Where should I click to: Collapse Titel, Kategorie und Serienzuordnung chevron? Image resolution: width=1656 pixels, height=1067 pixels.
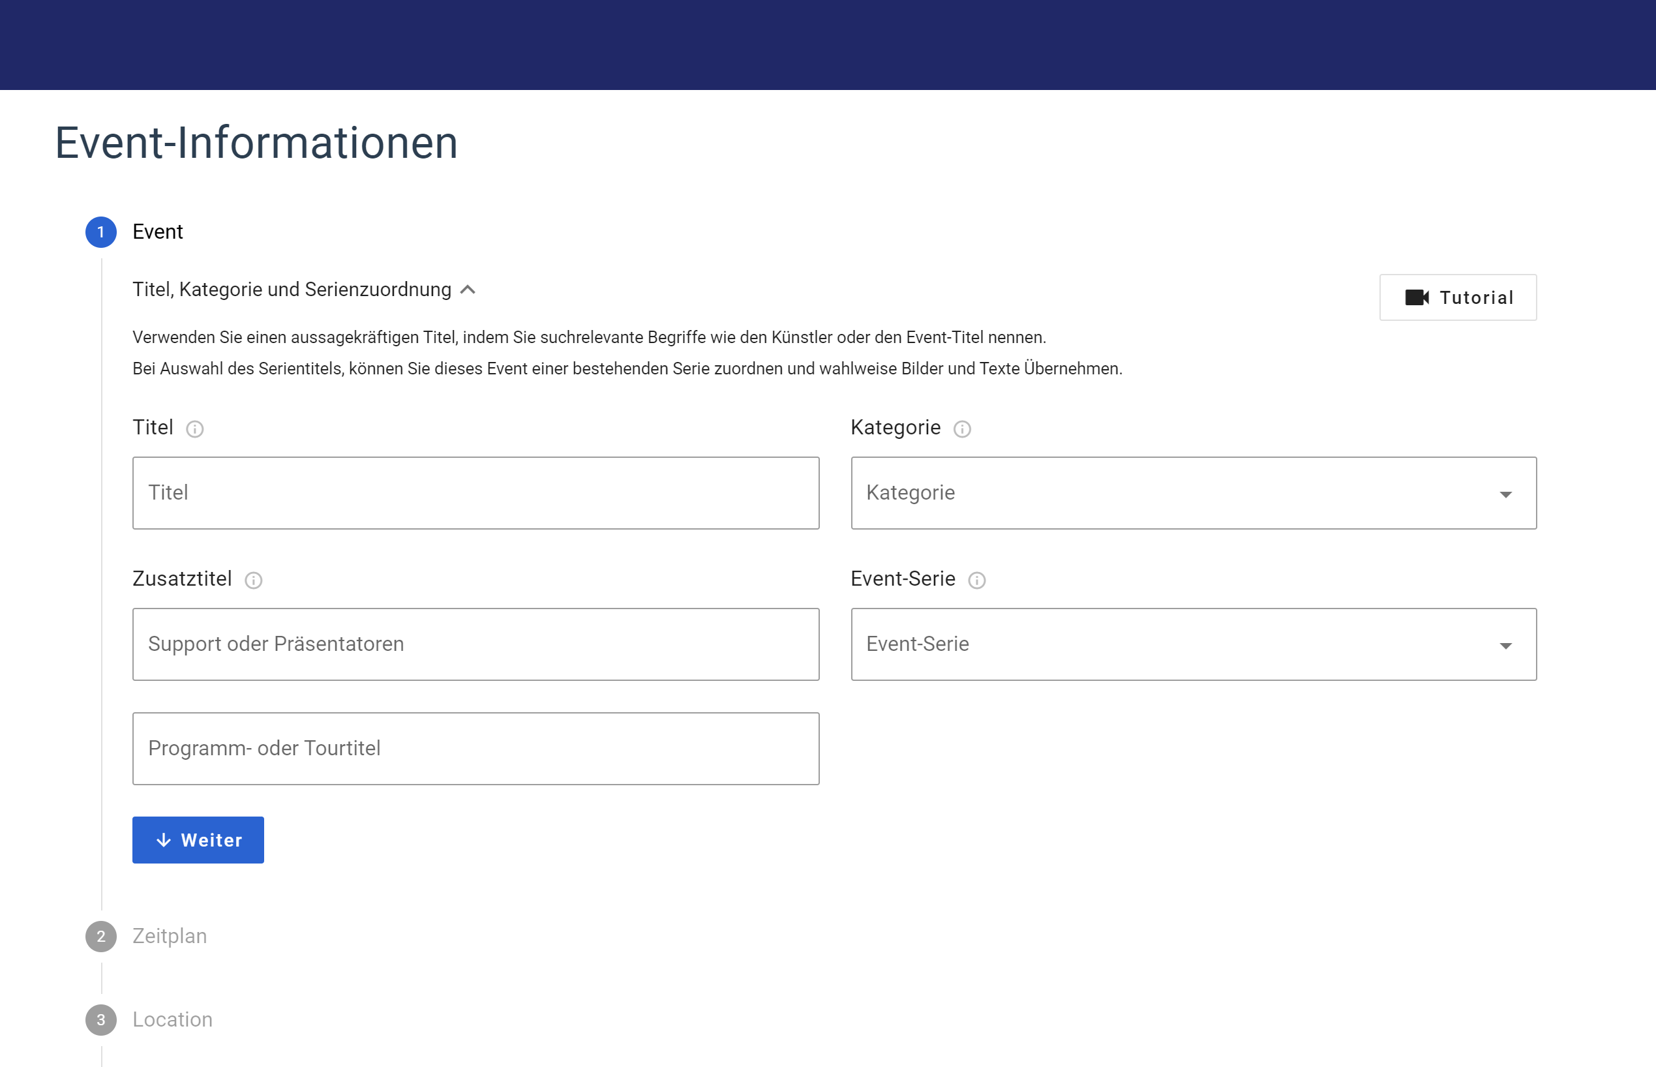[x=468, y=290]
